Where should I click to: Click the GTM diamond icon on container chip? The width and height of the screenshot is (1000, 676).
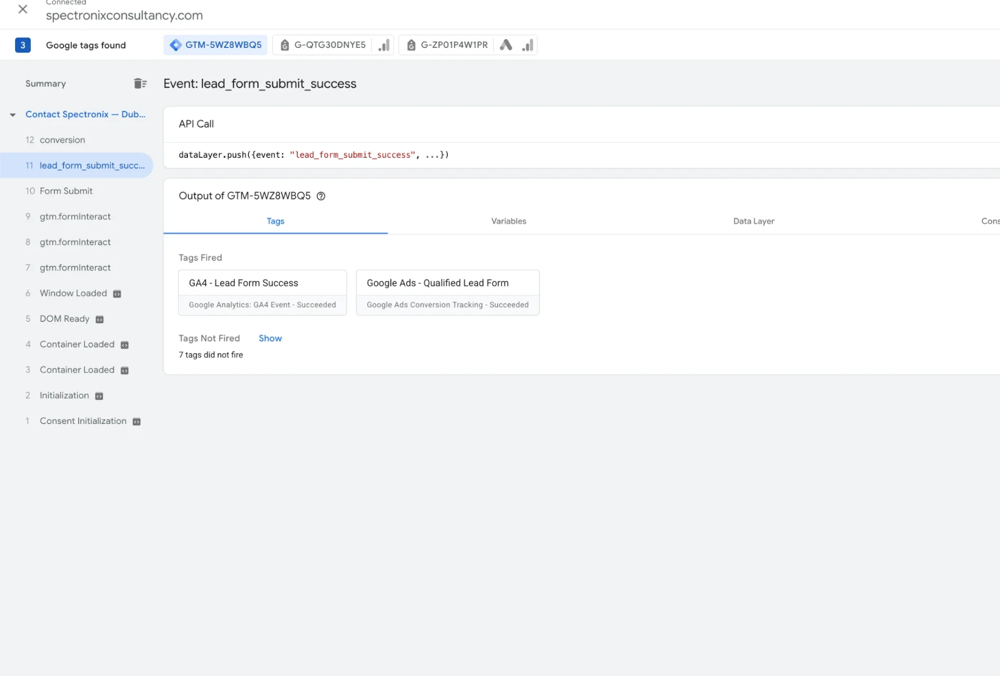176,45
